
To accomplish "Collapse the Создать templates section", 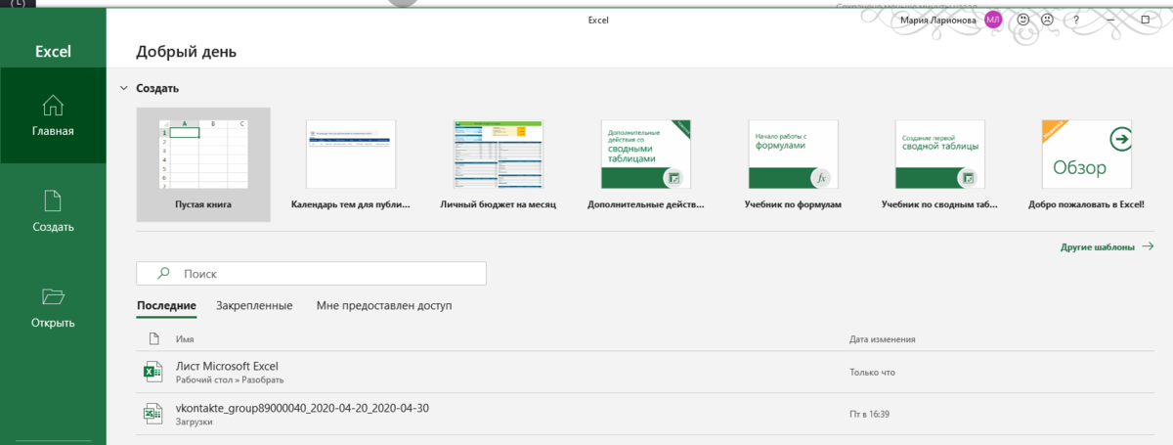I will [123, 88].
